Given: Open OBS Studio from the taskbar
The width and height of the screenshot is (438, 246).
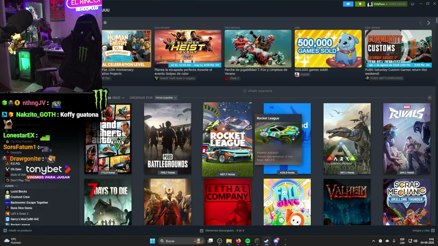Looking at the screenshot, I should click(x=220, y=241).
